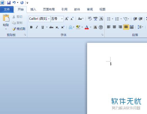The width and height of the screenshot is (147, 114).
Task: Click the Bullets list icon
Action: point(109,19)
